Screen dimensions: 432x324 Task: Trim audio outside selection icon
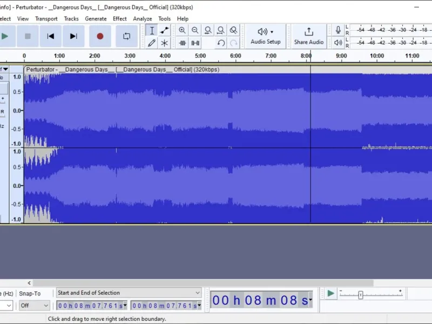(182, 43)
